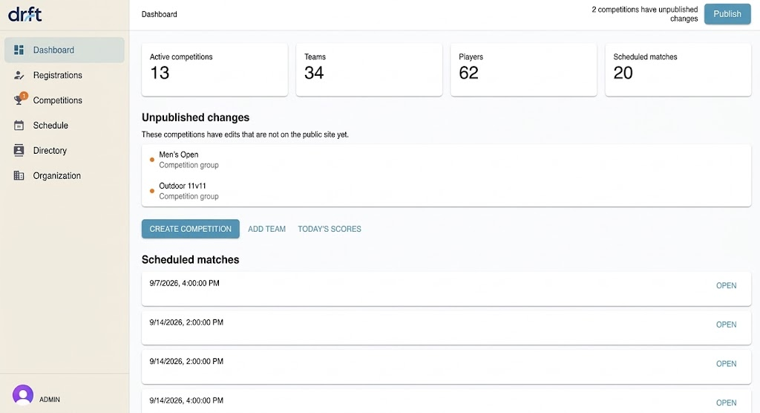
Task: Select the Players count card
Action: pyautogui.click(x=524, y=70)
